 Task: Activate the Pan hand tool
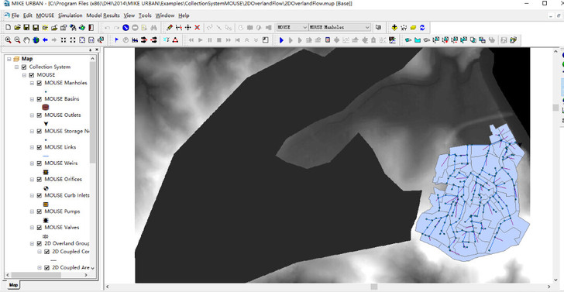tap(26, 40)
